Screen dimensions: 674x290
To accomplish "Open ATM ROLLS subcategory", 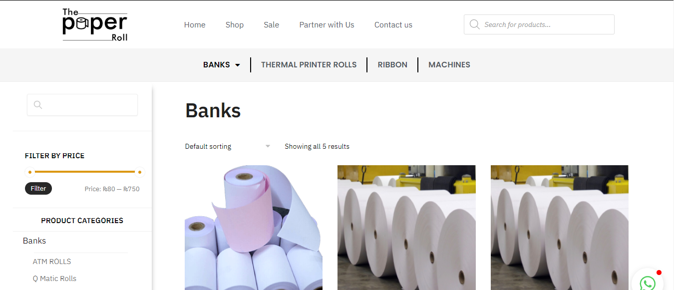I will point(52,262).
